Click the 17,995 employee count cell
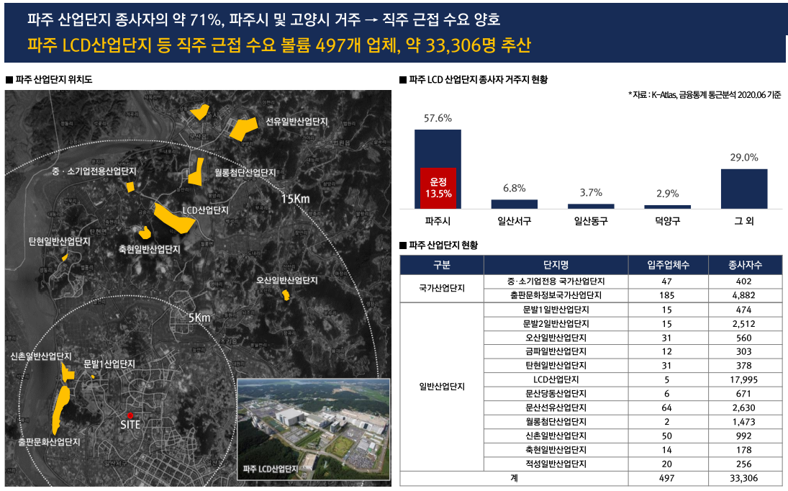 pos(744,380)
